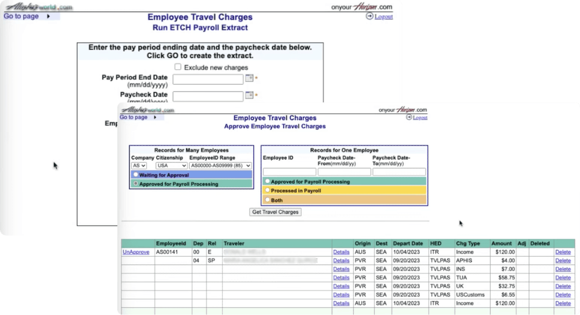Open Details link for USCustoms charge row
This screenshot has height=315, width=580.
[x=341, y=295]
